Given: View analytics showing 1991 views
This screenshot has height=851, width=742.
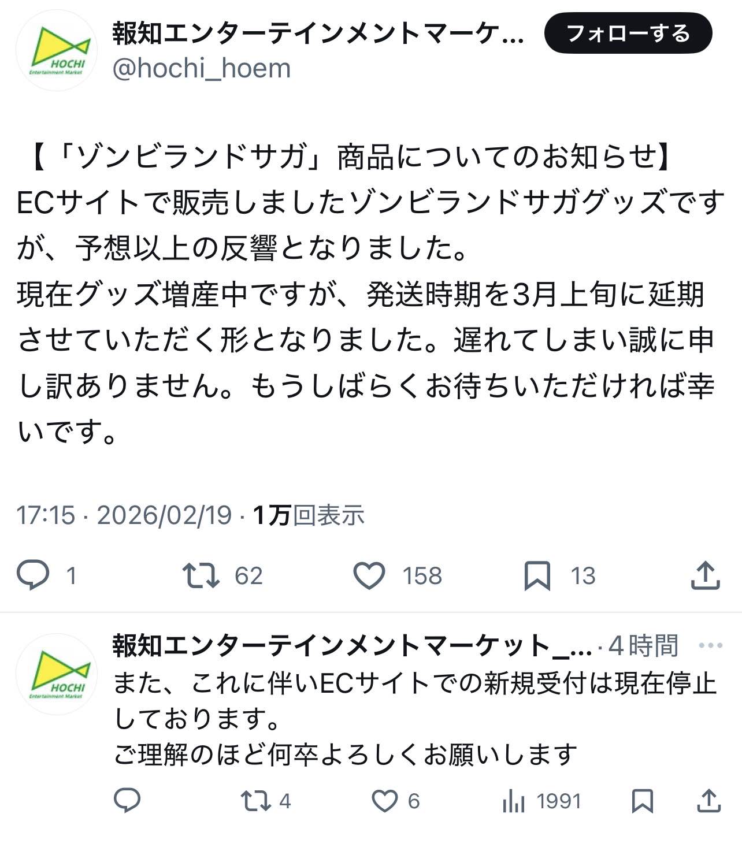Looking at the screenshot, I should coord(514,801).
